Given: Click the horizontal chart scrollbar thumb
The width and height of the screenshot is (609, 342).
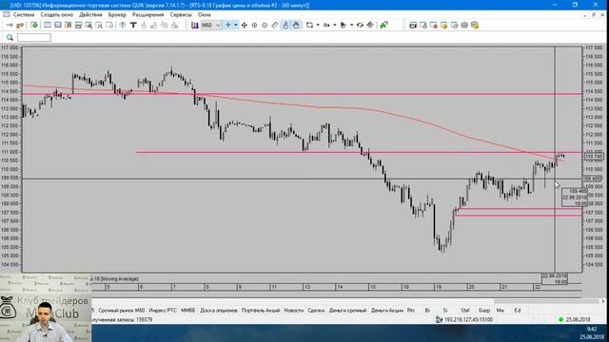Looking at the screenshot, I should click(545, 301).
